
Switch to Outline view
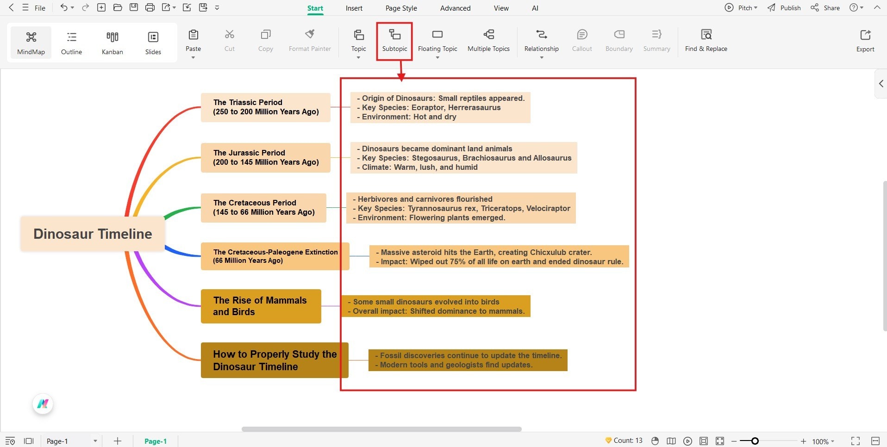[71, 42]
